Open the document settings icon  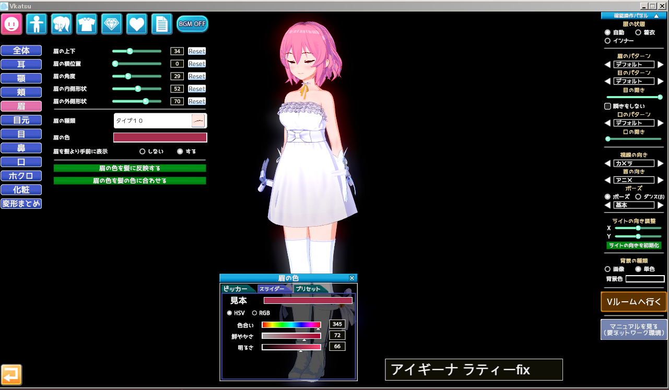click(x=162, y=23)
